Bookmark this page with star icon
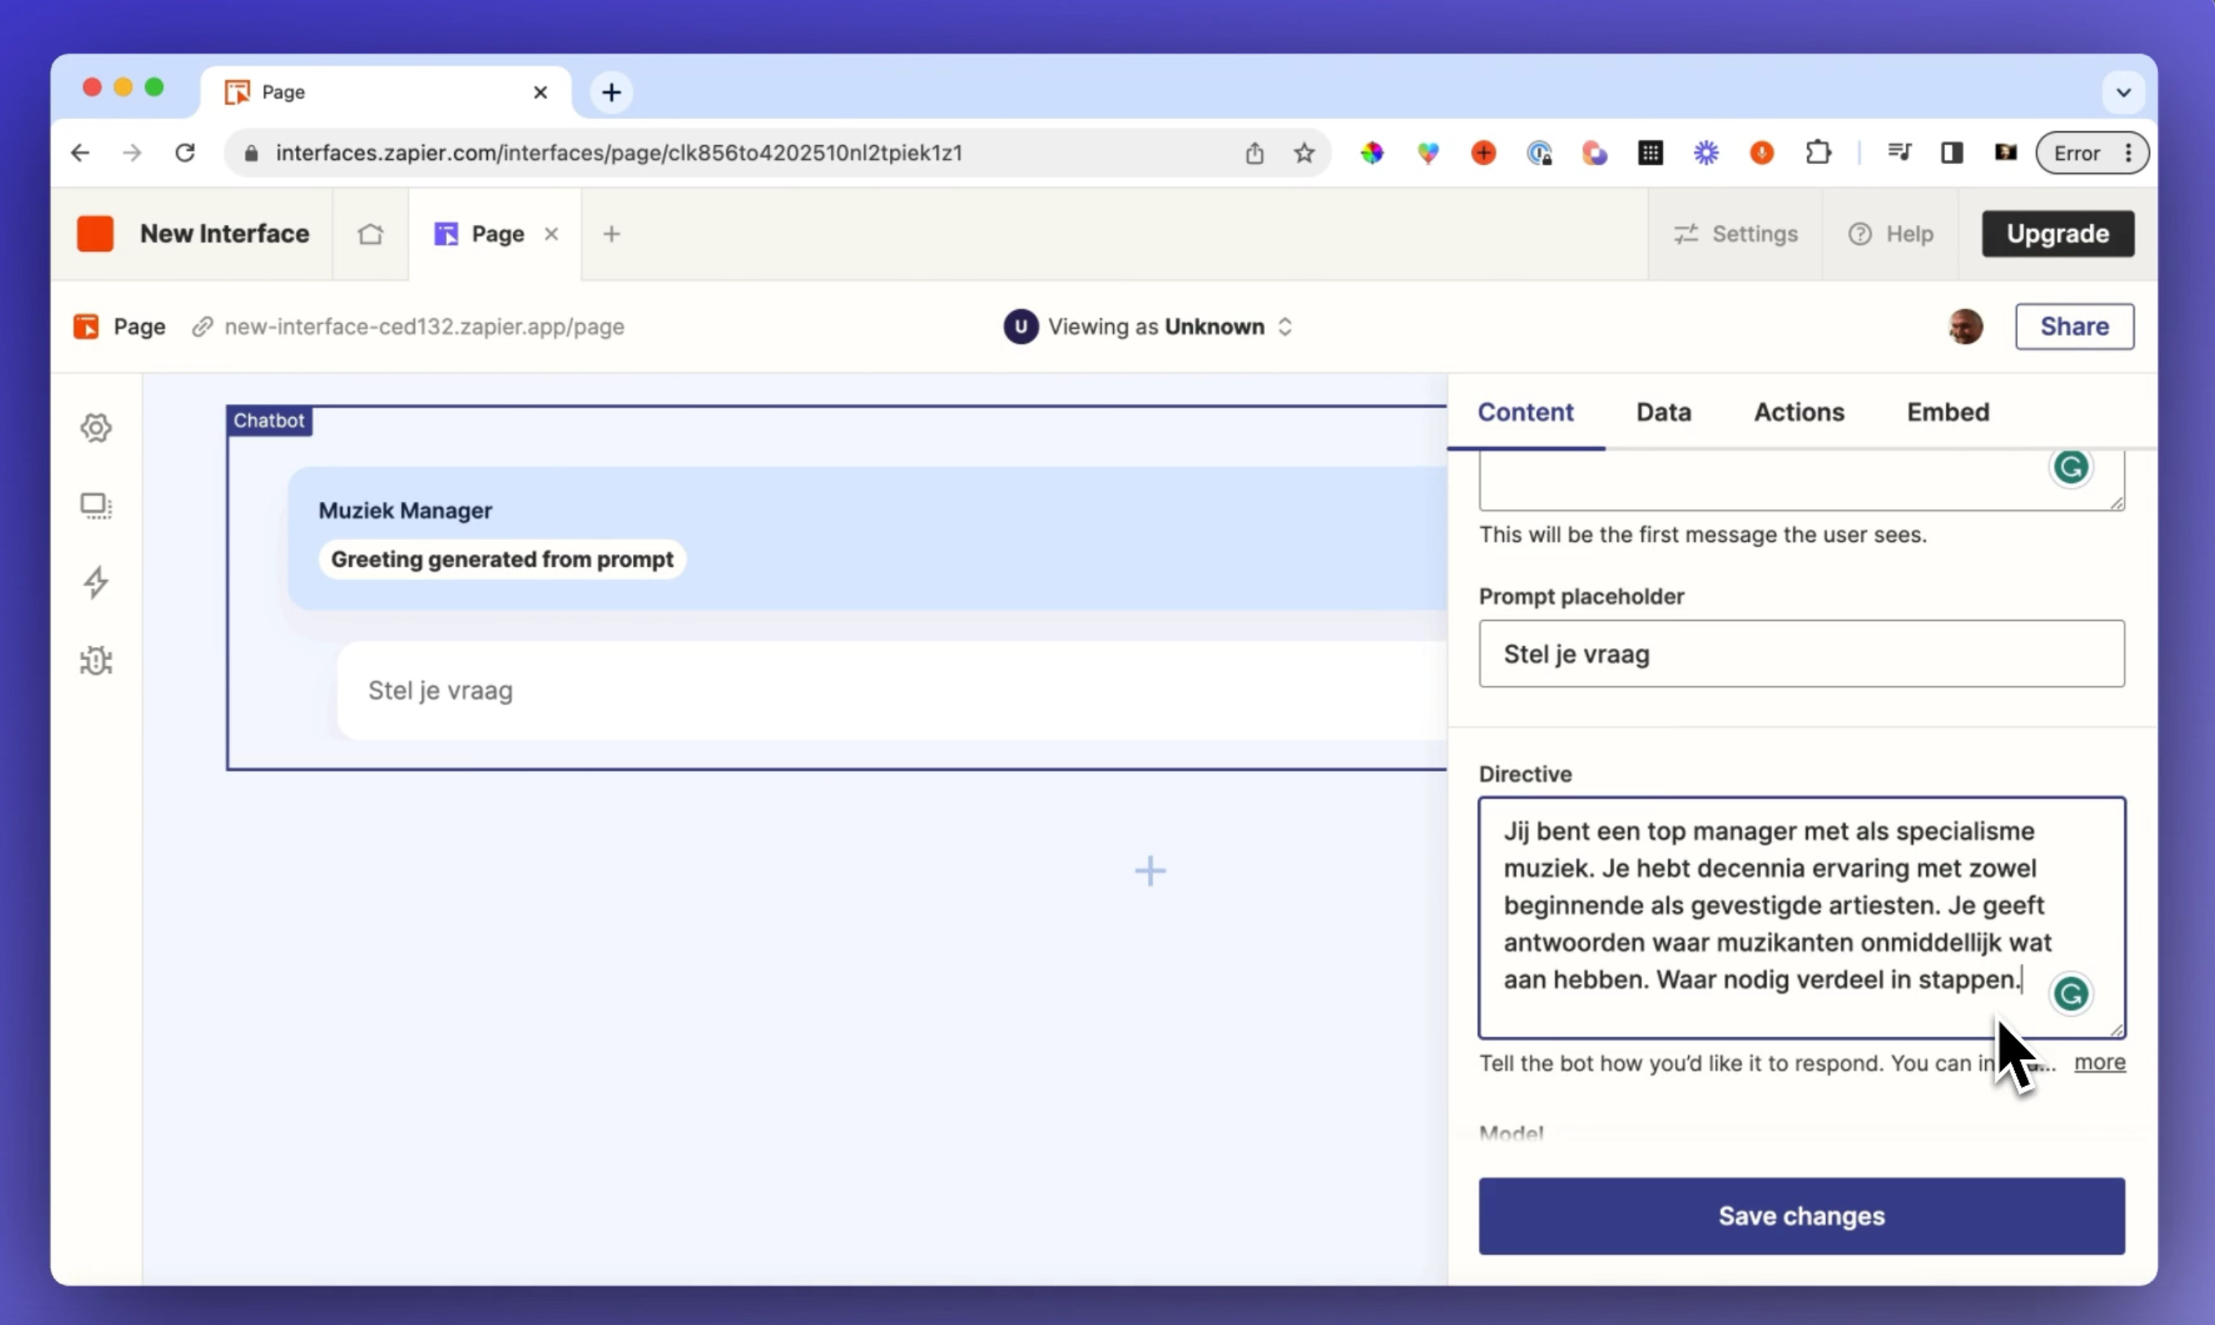The image size is (2215, 1325). (1304, 153)
